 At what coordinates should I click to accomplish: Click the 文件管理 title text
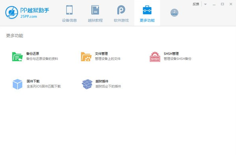point(101,54)
